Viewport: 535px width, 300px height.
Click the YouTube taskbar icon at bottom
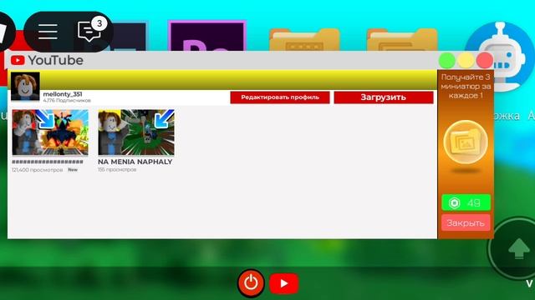[284, 283]
